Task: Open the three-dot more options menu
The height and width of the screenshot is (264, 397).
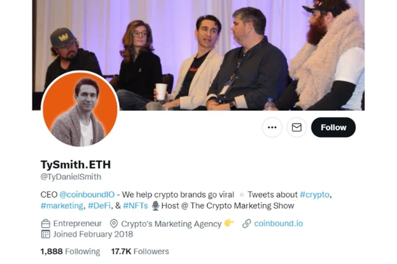Action: pos(272,127)
